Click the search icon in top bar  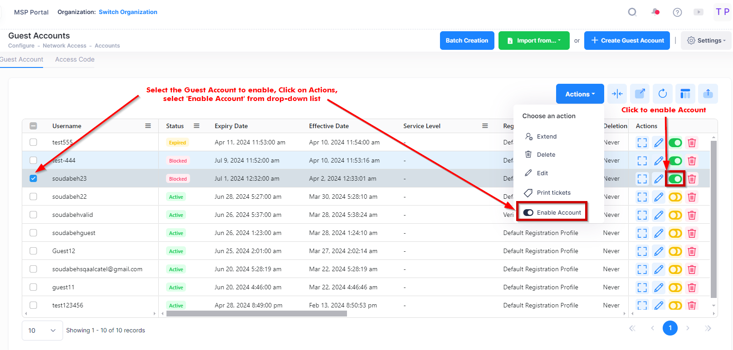coord(632,12)
